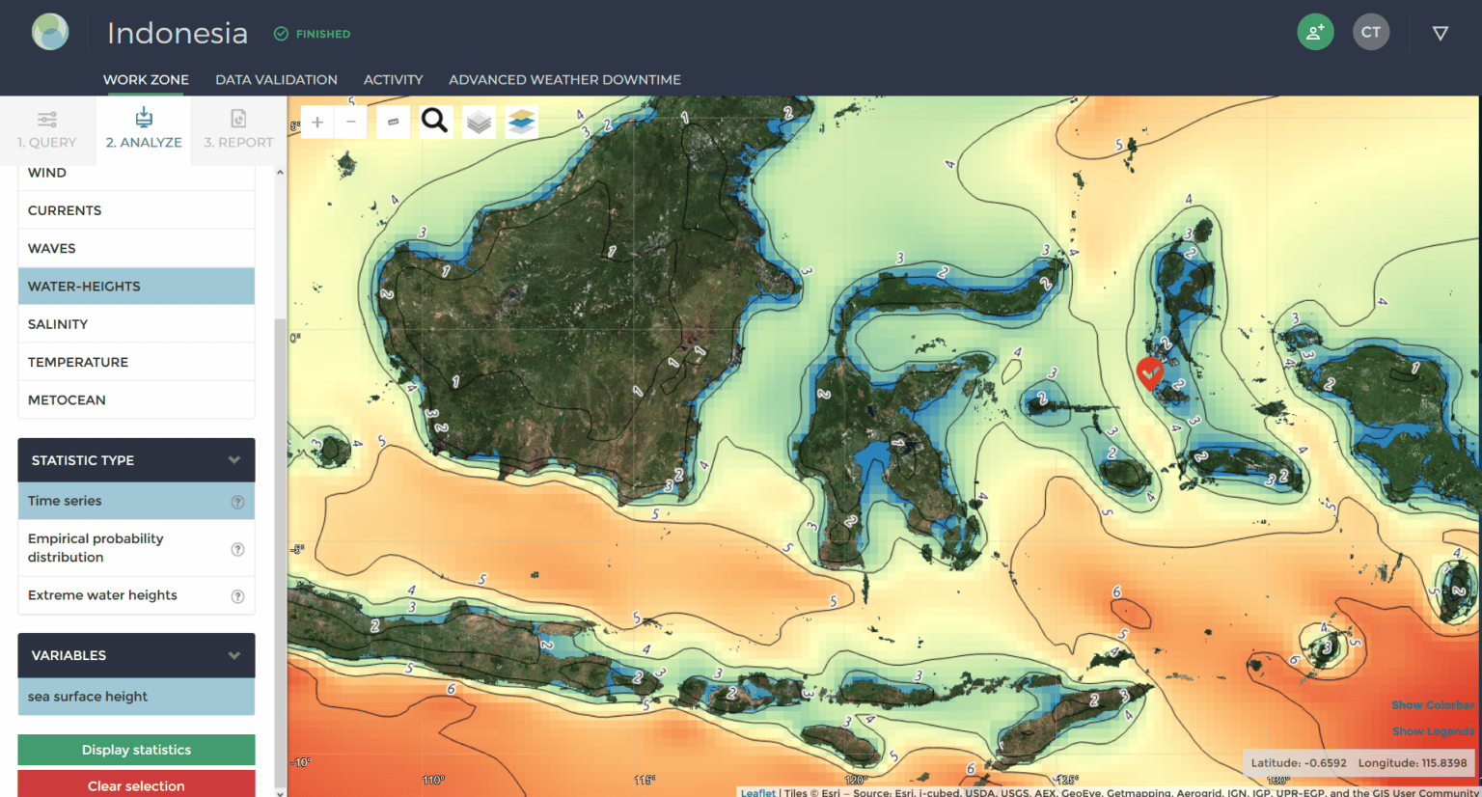This screenshot has height=797, width=1482.
Task: Open the basemap layers selector
Action: pyautogui.click(x=477, y=121)
